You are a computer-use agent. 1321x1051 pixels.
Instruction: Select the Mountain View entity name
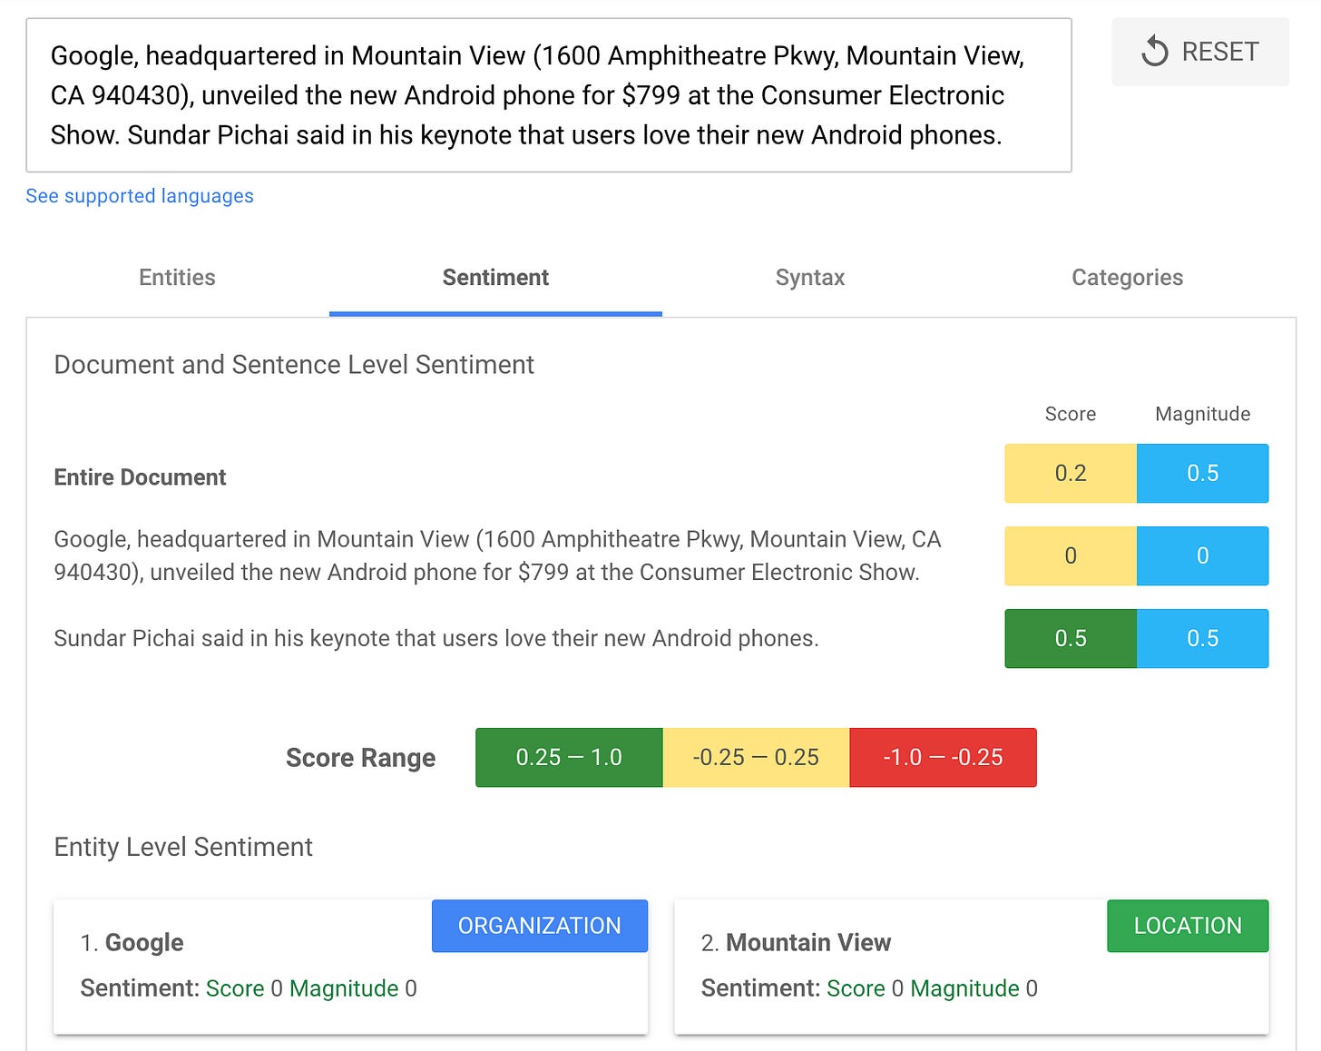point(808,943)
